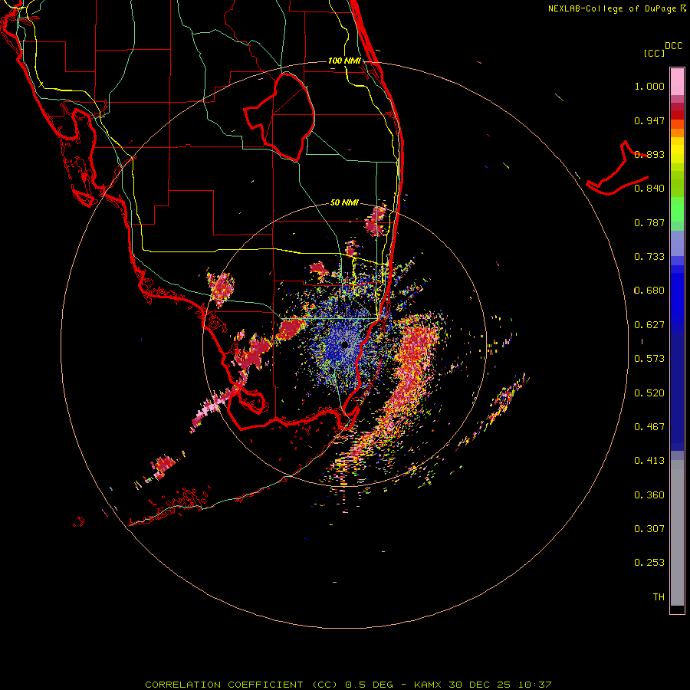This screenshot has width=690, height=690.
Task: Click the 30 DEC 25 date
Action: [x=479, y=685]
